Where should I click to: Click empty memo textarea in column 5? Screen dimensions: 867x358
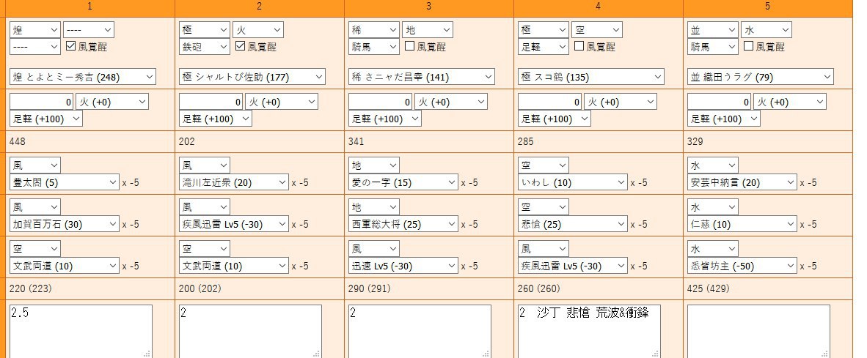tap(758, 331)
